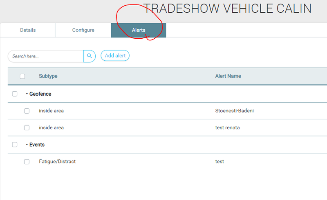Viewport: 327px width, 200px height.
Task: Open the test renata alert entry
Action: [x=227, y=127]
